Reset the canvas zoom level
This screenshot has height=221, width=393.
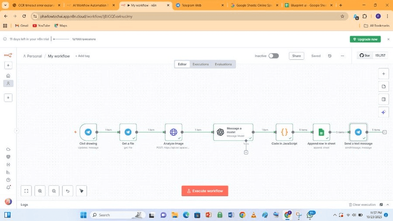click(x=68, y=191)
